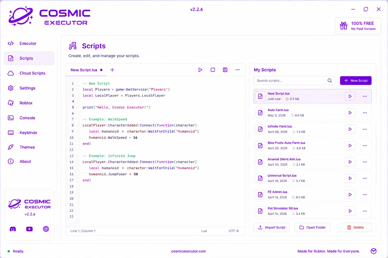The width and height of the screenshot is (388, 258).
Task: Select Auto Farm.lua in My Scripts
Action: (x=312, y=113)
